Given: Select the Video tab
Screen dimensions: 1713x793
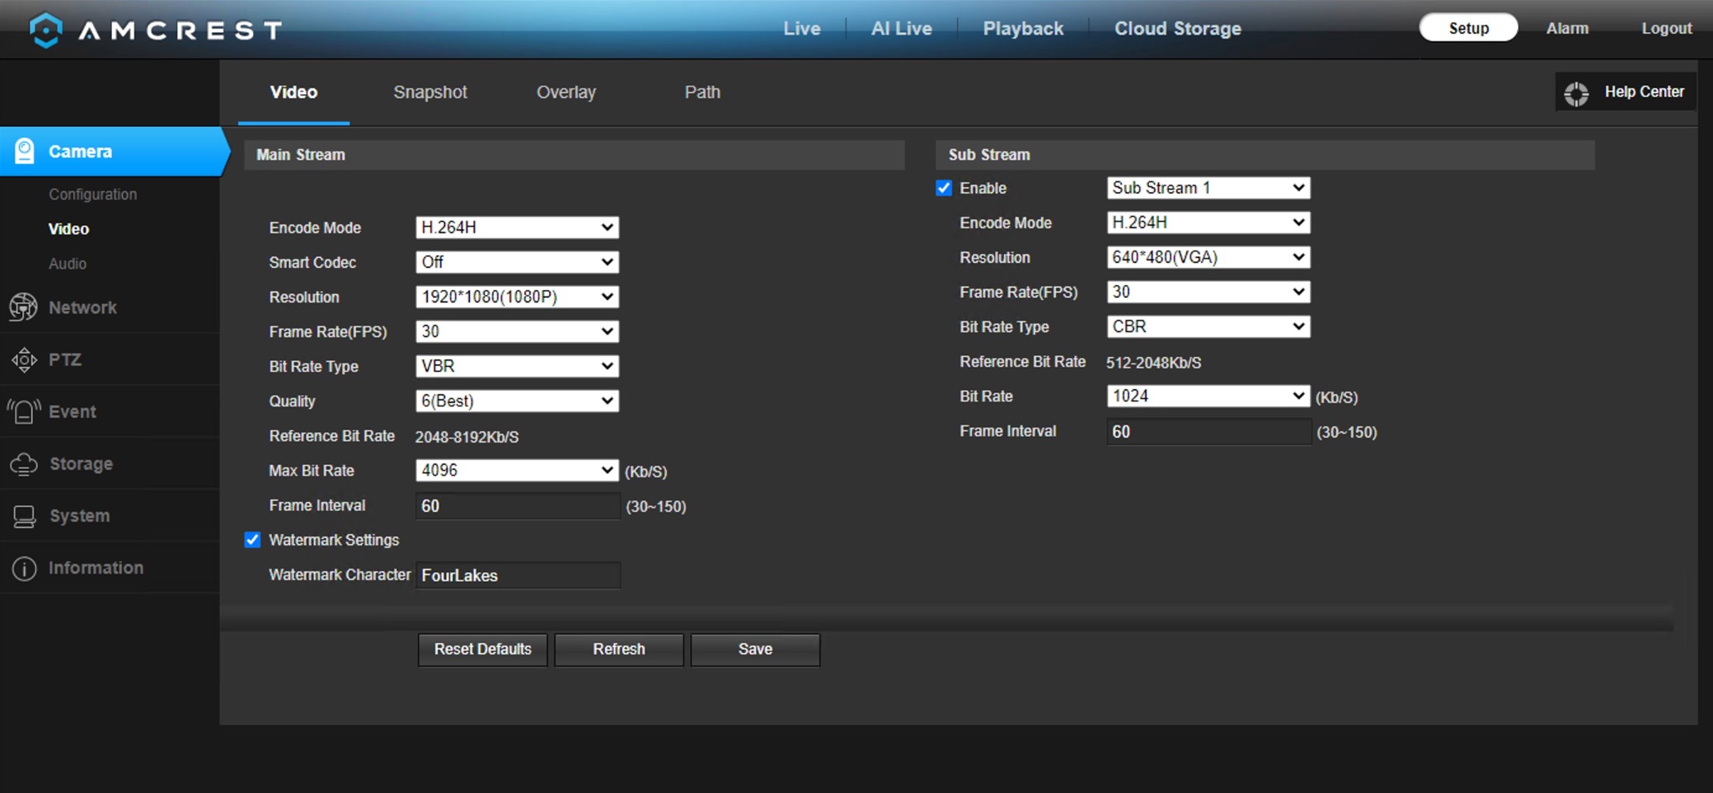Looking at the screenshot, I should click(x=293, y=92).
